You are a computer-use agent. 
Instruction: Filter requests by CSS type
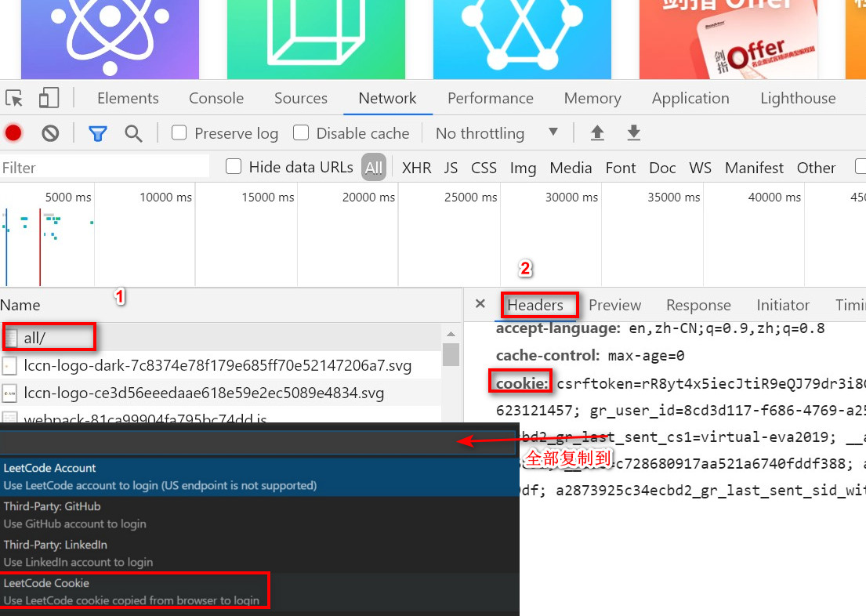tap(484, 168)
